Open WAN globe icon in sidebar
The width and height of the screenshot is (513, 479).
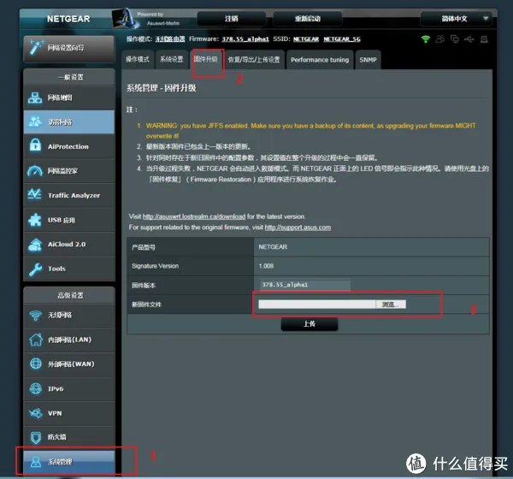click(36, 364)
